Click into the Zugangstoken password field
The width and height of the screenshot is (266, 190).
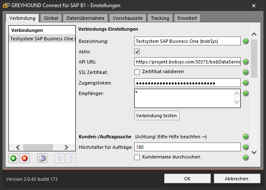coord(187,83)
